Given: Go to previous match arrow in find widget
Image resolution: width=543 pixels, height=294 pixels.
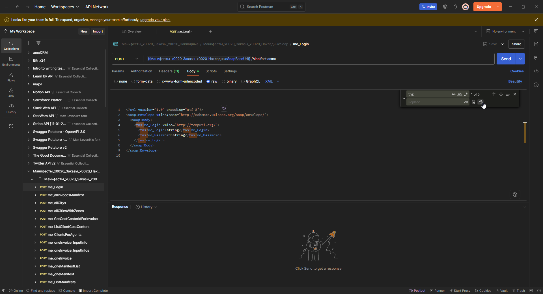Looking at the screenshot, I should [x=494, y=94].
